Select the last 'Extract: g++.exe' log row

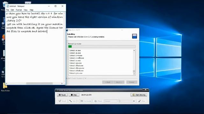tap(76, 73)
